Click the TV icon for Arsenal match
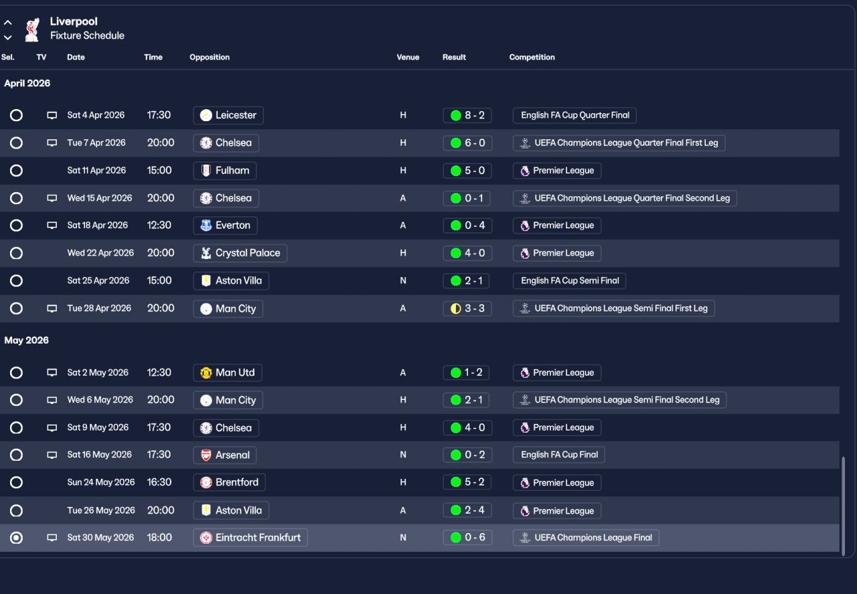Screen dimensions: 857x594 point(52,455)
